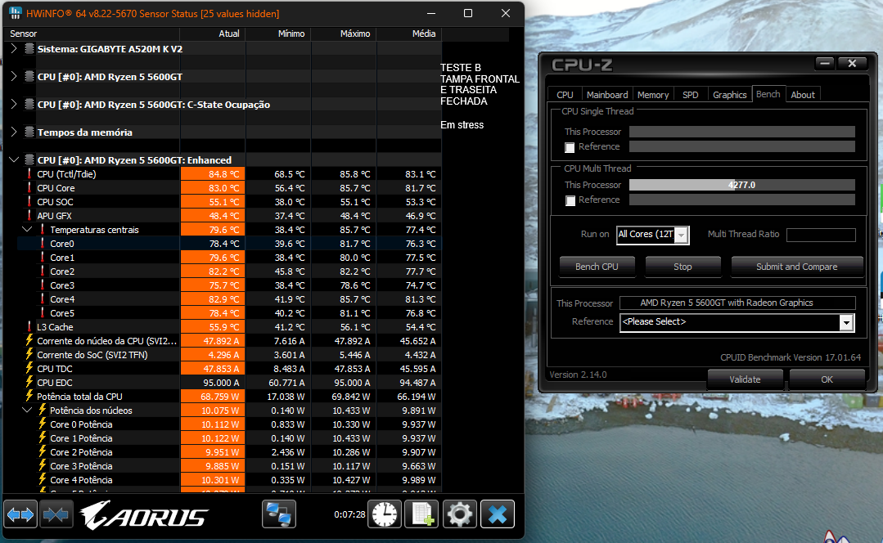883x543 pixels.
Task: Click the chip icon beside Sistema: GIGABYTE A520M
Action: click(x=29, y=49)
